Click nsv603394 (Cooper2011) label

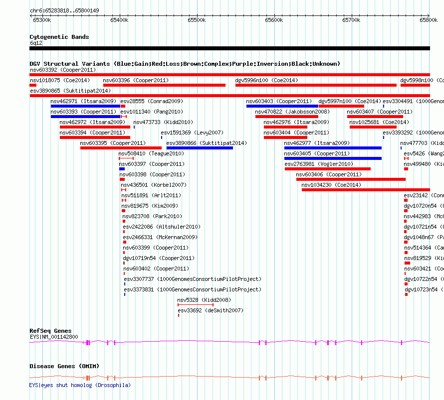(92, 133)
